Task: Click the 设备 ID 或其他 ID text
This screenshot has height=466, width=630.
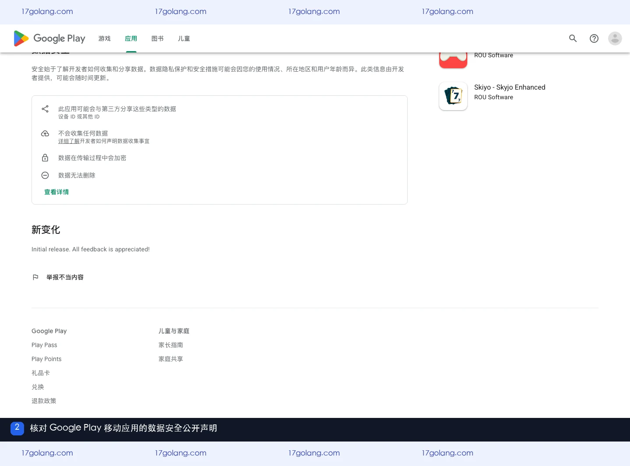Action: pyautogui.click(x=79, y=117)
